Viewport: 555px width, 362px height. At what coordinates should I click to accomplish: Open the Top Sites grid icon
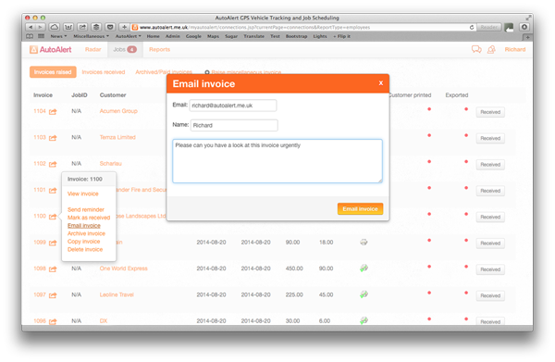pyautogui.click(x=41, y=36)
